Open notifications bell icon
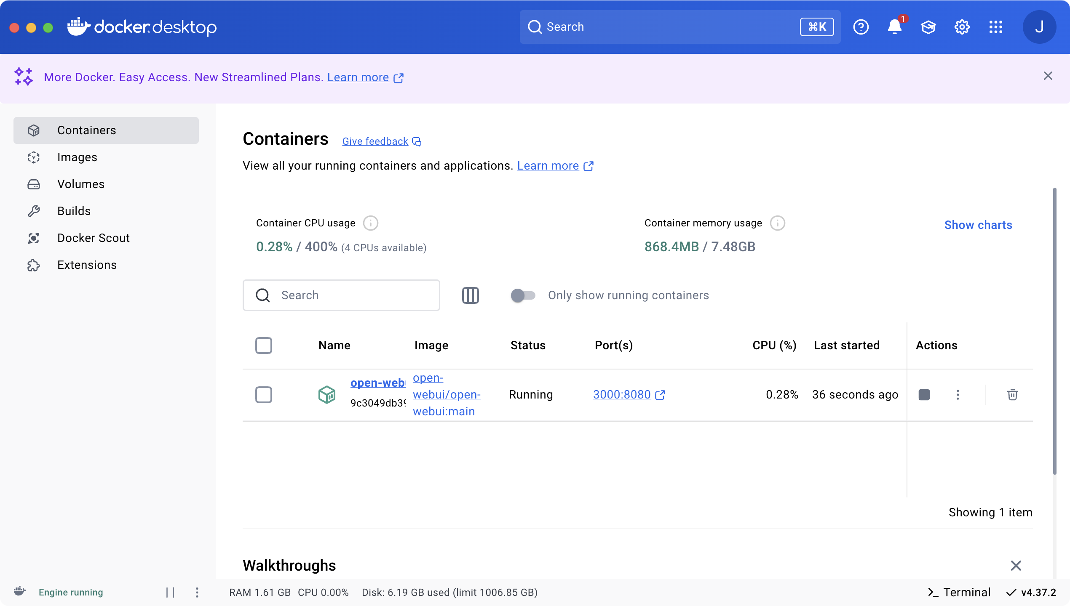This screenshot has height=606, width=1070. coord(894,27)
